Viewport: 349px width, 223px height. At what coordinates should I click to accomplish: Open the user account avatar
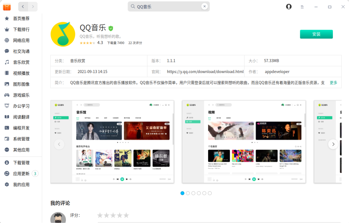[289, 6]
